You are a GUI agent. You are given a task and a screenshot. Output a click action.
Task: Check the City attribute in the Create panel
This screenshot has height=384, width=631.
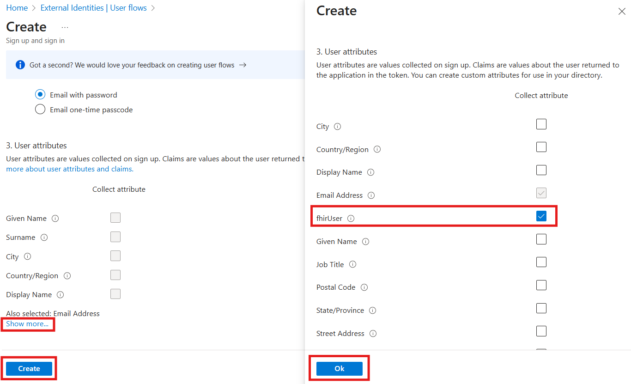pos(541,124)
